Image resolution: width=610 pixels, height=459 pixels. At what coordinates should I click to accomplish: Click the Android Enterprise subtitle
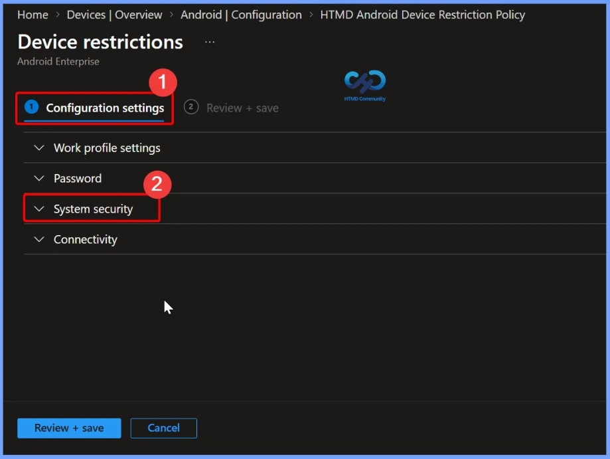58,62
